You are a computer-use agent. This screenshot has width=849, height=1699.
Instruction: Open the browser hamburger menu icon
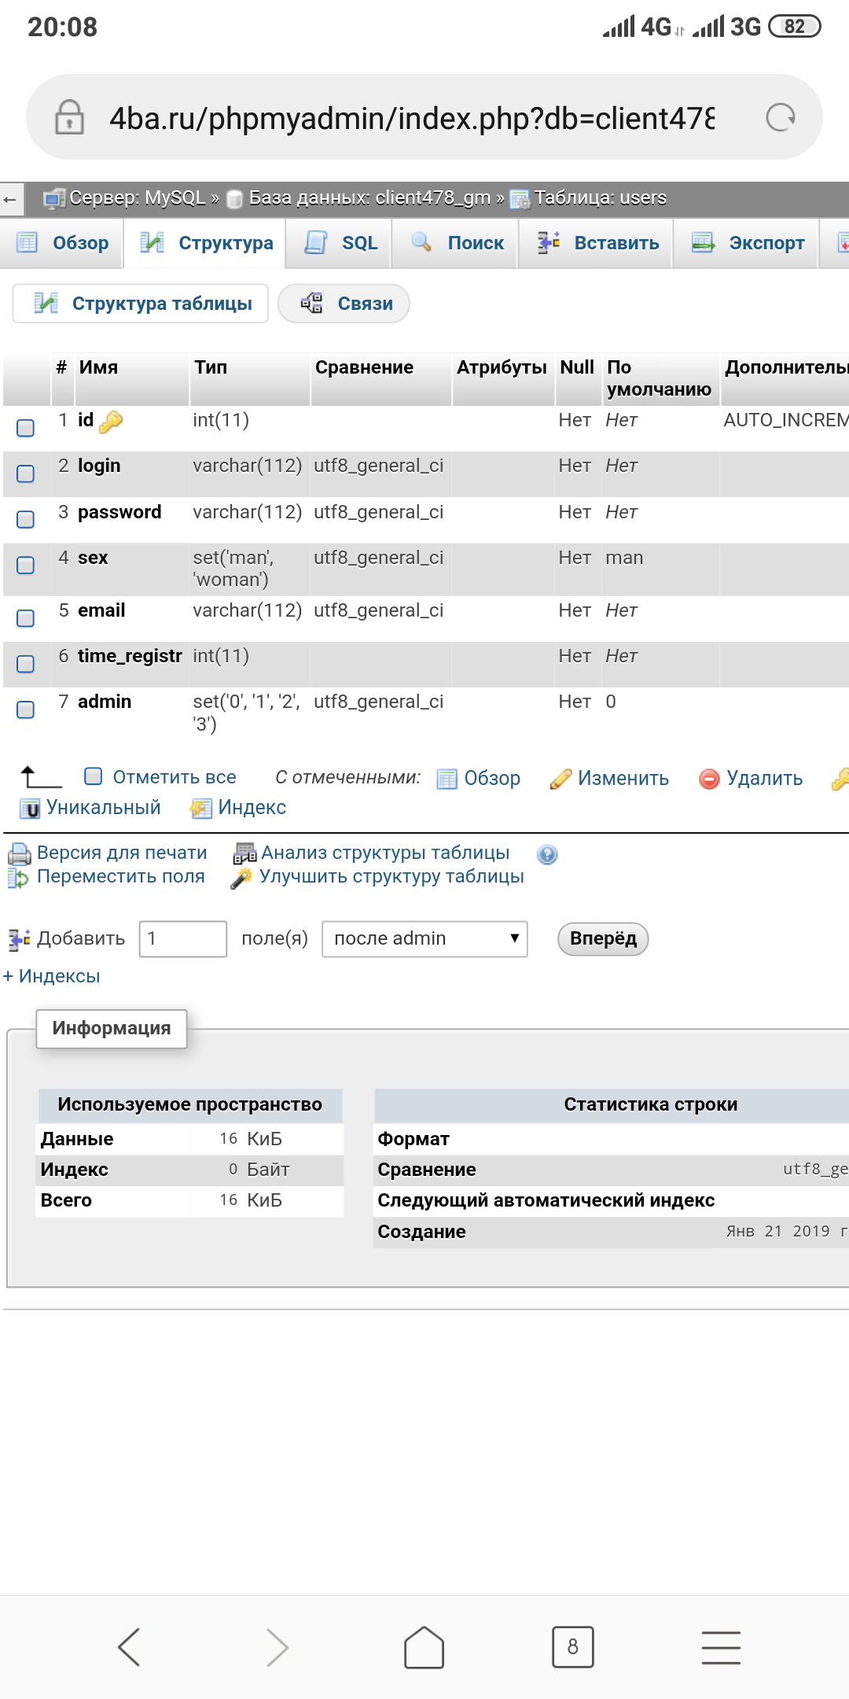(720, 1647)
